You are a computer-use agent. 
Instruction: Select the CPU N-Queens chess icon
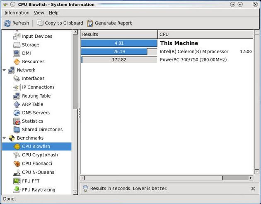point(17,172)
